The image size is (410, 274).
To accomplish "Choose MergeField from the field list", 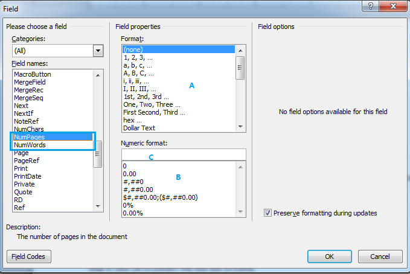I will (x=32, y=82).
